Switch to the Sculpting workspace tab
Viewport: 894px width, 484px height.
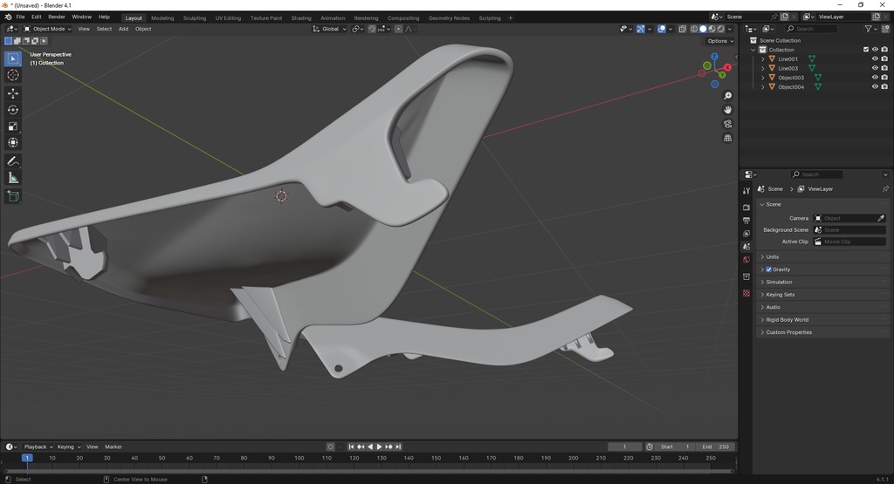coord(195,17)
